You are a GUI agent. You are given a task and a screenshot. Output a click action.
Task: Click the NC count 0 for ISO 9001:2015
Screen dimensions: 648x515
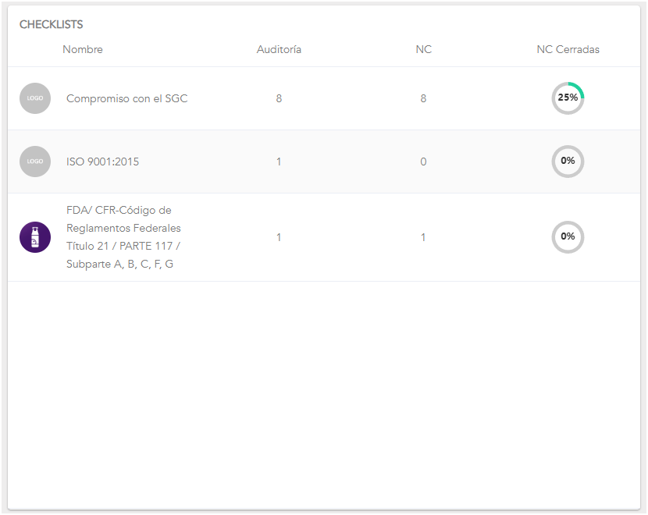click(x=423, y=162)
